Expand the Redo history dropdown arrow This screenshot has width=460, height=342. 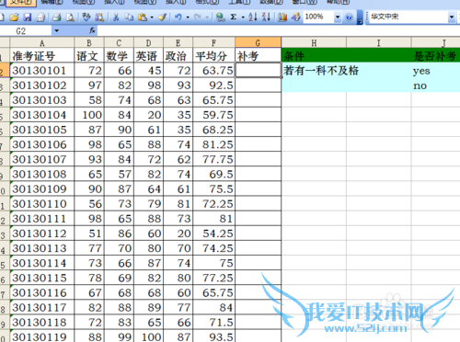[207, 17]
